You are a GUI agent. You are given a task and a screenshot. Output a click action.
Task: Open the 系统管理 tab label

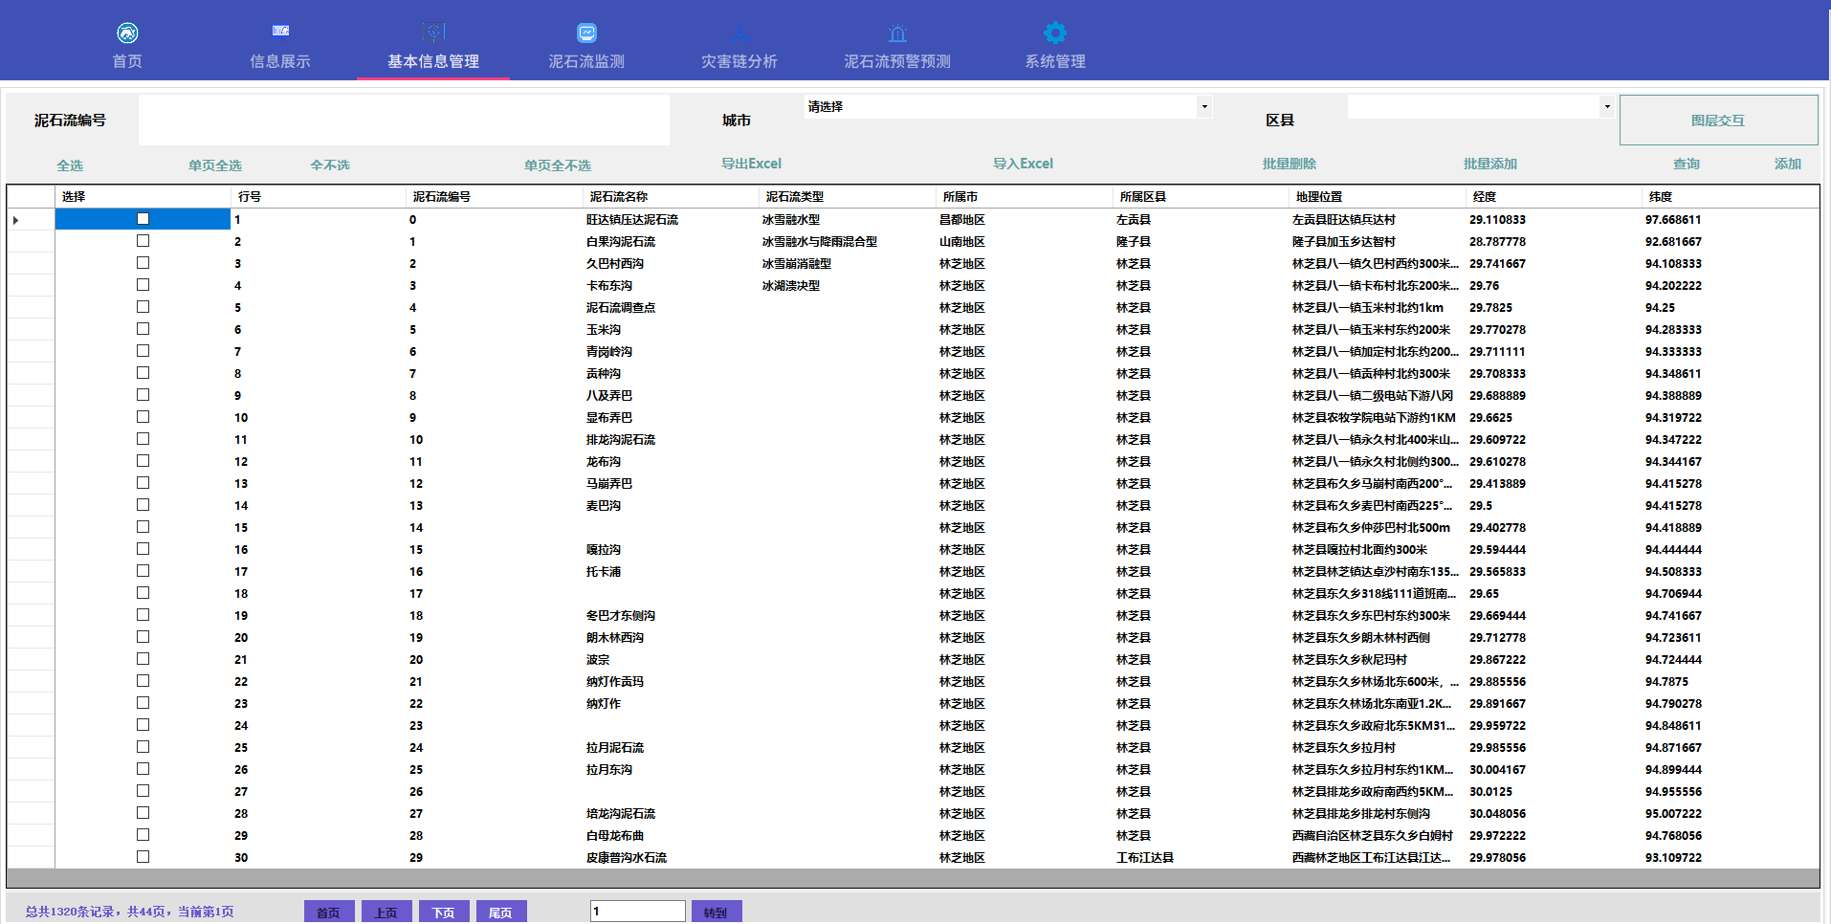[x=1055, y=61]
